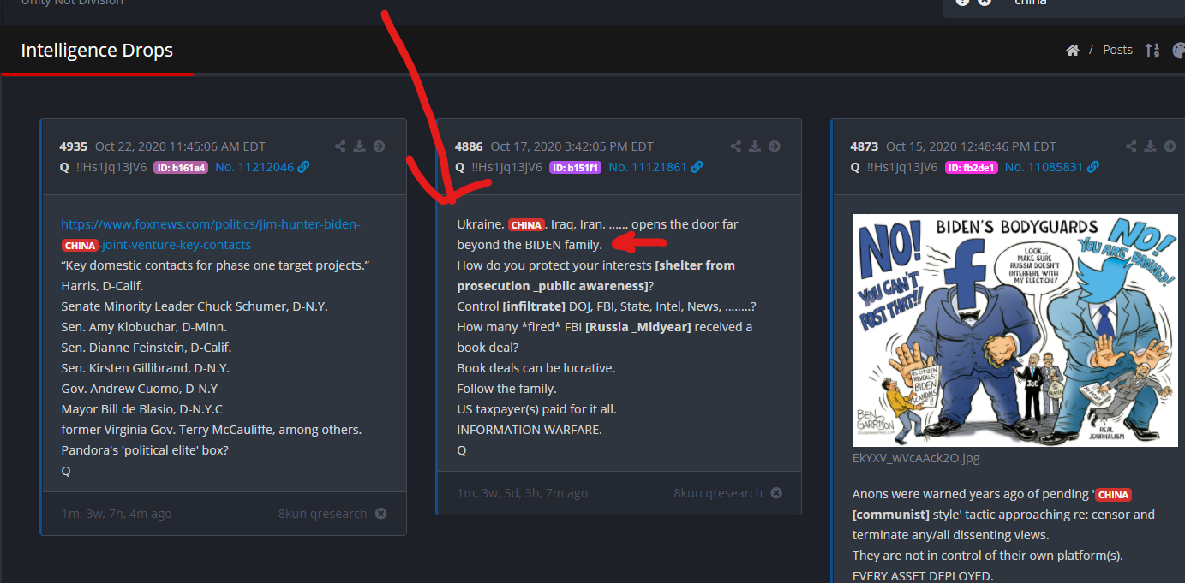The height and width of the screenshot is (583, 1185).
Task: Click the line 'Follow the family.'
Action: pos(506,389)
